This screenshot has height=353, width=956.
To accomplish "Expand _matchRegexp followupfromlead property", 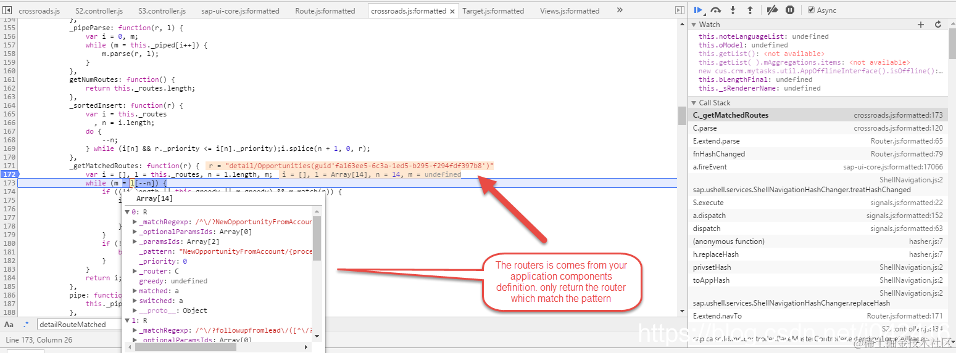I will pos(136,330).
